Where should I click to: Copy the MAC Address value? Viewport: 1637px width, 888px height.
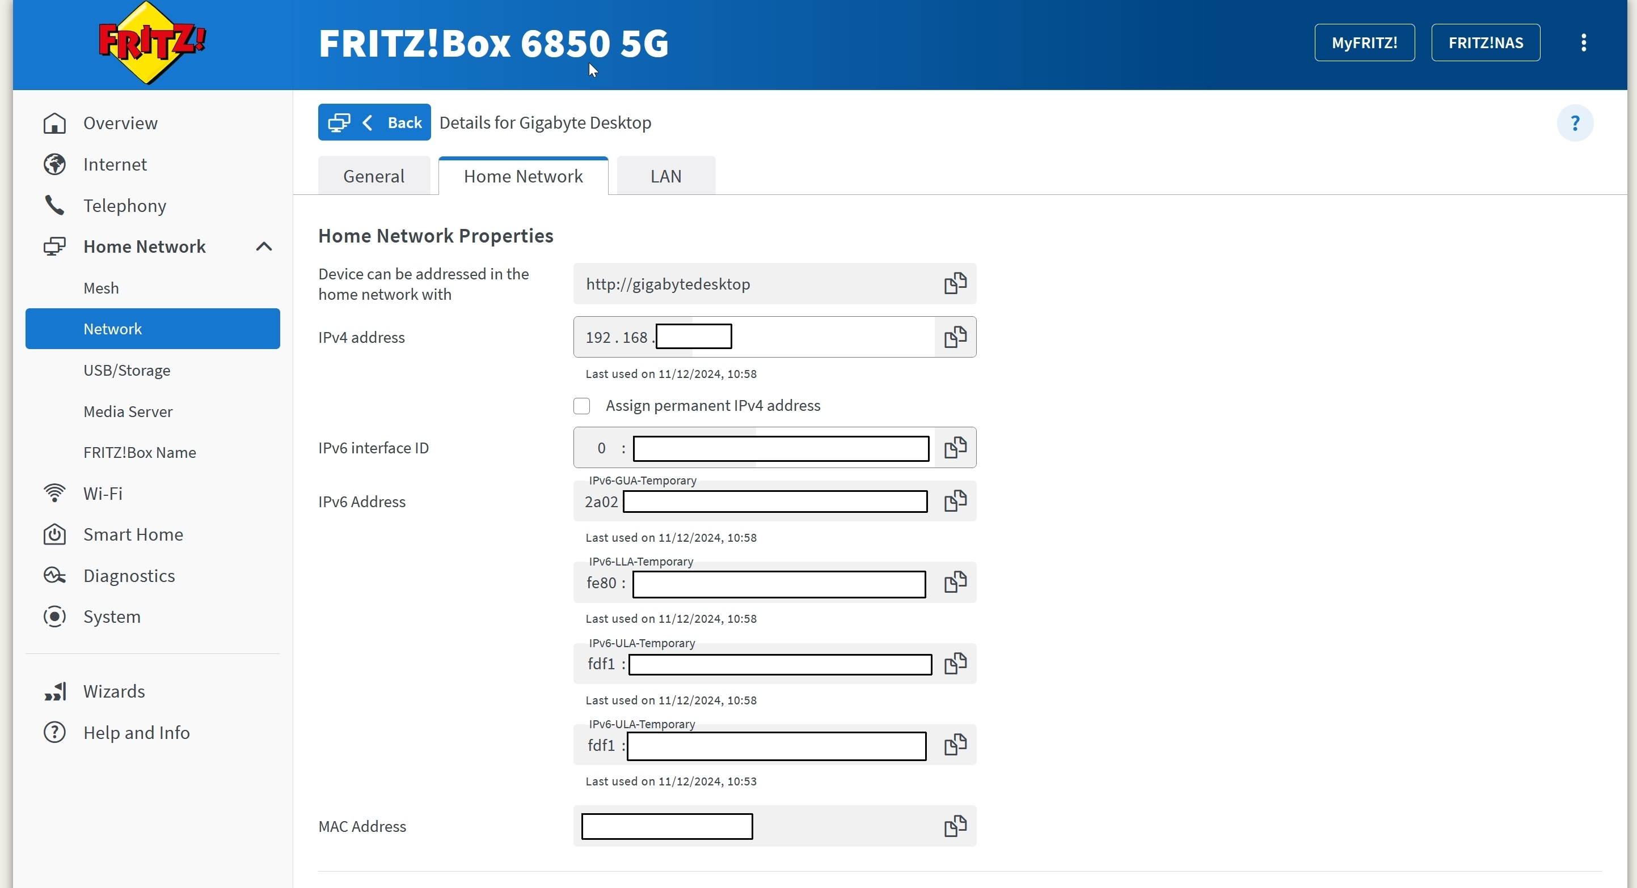click(x=955, y=826)
